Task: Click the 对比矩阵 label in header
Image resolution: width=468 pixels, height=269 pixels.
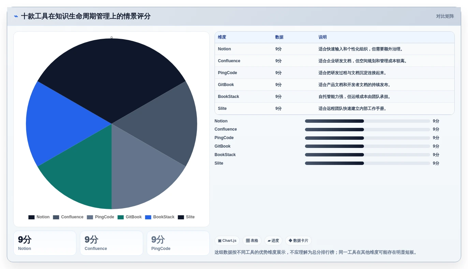Action: tap(445, 16)
